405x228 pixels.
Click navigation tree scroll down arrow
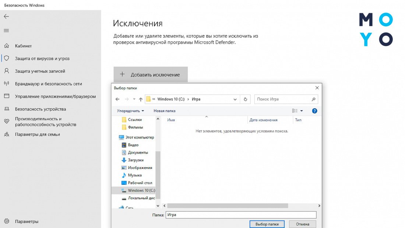tap(158, 206)
